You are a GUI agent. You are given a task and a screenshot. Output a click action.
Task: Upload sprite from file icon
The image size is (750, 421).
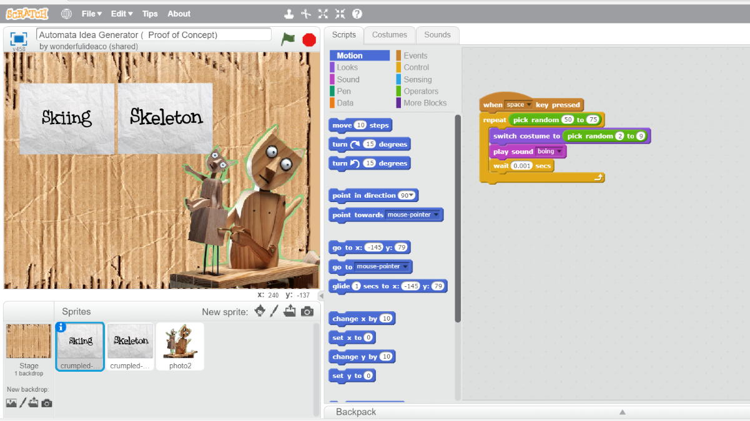click(290, 311)
